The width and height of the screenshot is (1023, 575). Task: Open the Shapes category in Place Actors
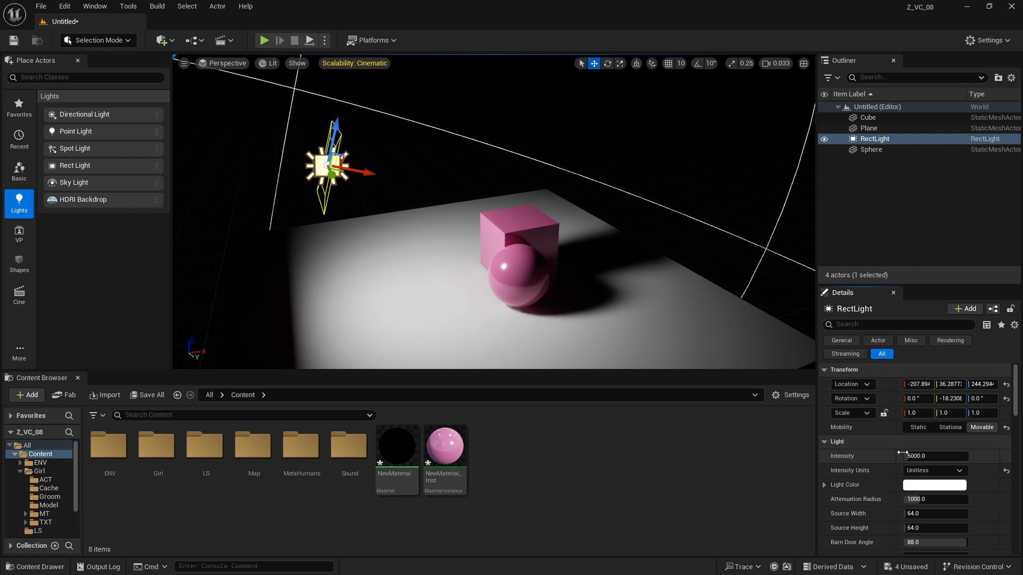pyautogui.click(x=19, y=264)
